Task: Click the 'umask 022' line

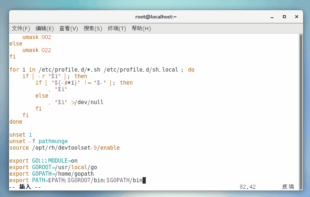Action: click(x=37, y=50)
